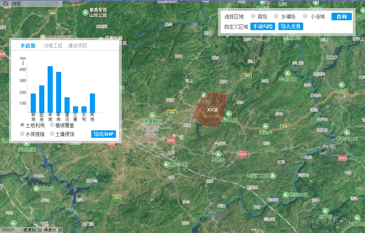
Task: Click the 手动勾绘 manual draw button
Action: [x=263, y=26]
